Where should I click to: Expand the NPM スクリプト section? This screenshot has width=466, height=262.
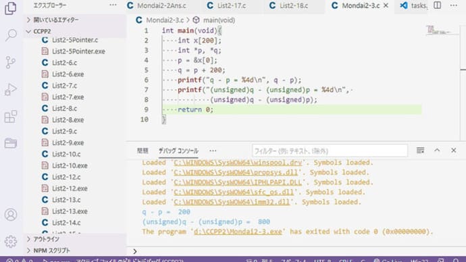click(74, 251)
